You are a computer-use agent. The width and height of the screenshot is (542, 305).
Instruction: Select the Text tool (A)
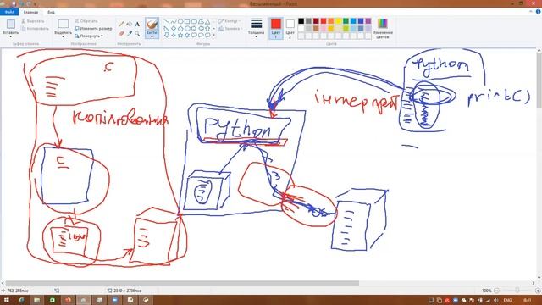(x=137, y=25)
